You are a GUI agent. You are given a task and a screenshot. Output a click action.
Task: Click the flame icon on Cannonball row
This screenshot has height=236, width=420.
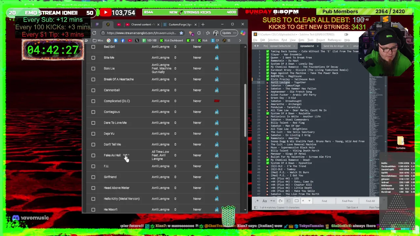point(217,90)
